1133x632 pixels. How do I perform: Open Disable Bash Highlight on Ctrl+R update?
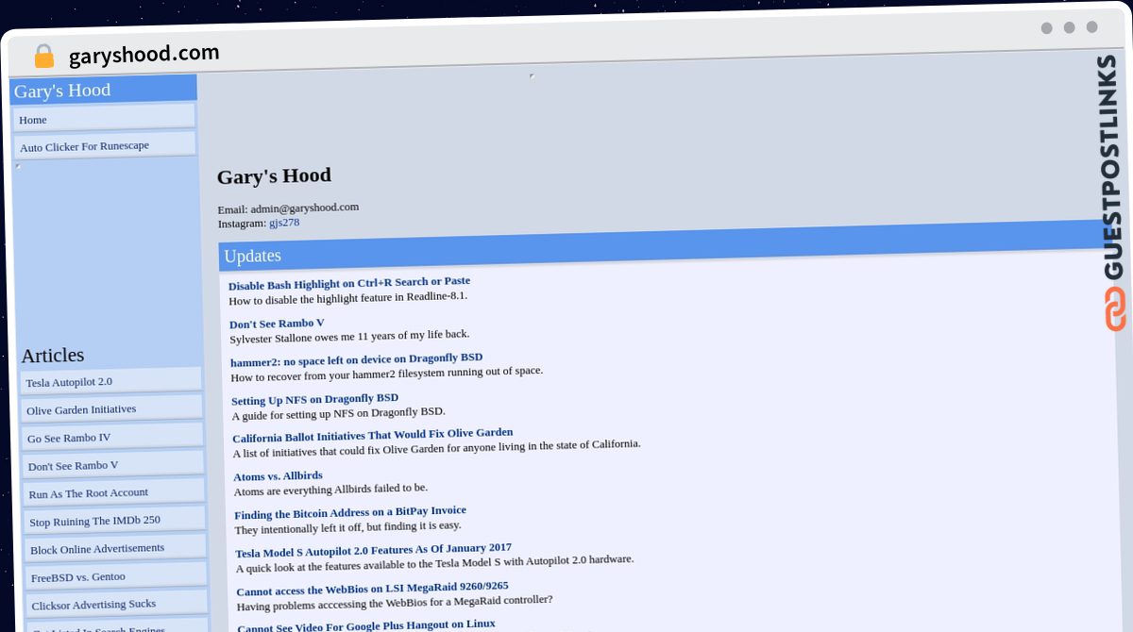pos(349,283)
